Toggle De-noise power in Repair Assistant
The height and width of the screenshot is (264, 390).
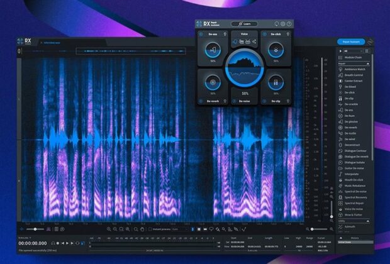point(234,101)
